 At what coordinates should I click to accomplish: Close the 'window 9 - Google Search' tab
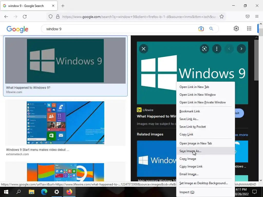53,6
